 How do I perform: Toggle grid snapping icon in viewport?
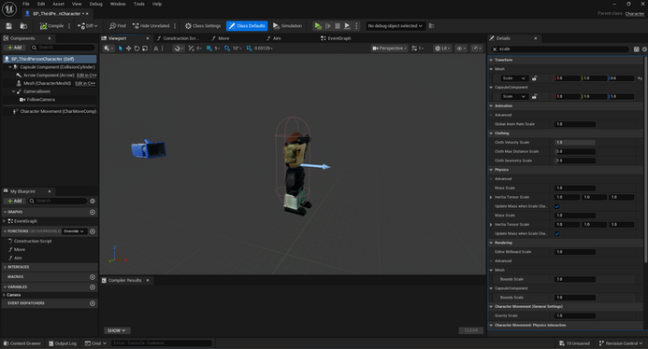(x=209, y=49)
